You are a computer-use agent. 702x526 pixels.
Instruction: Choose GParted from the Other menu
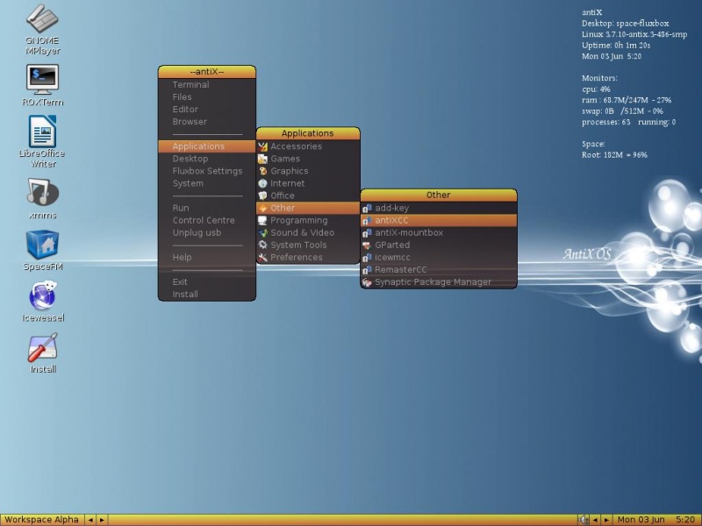point(439,245)
